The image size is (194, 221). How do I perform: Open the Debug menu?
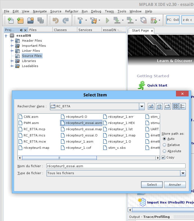click(96, 11)
